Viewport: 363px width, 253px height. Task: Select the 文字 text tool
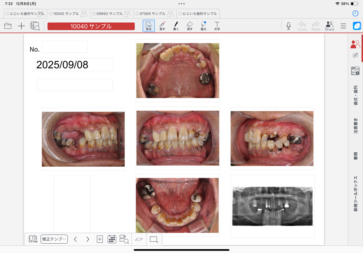[217, 26]
